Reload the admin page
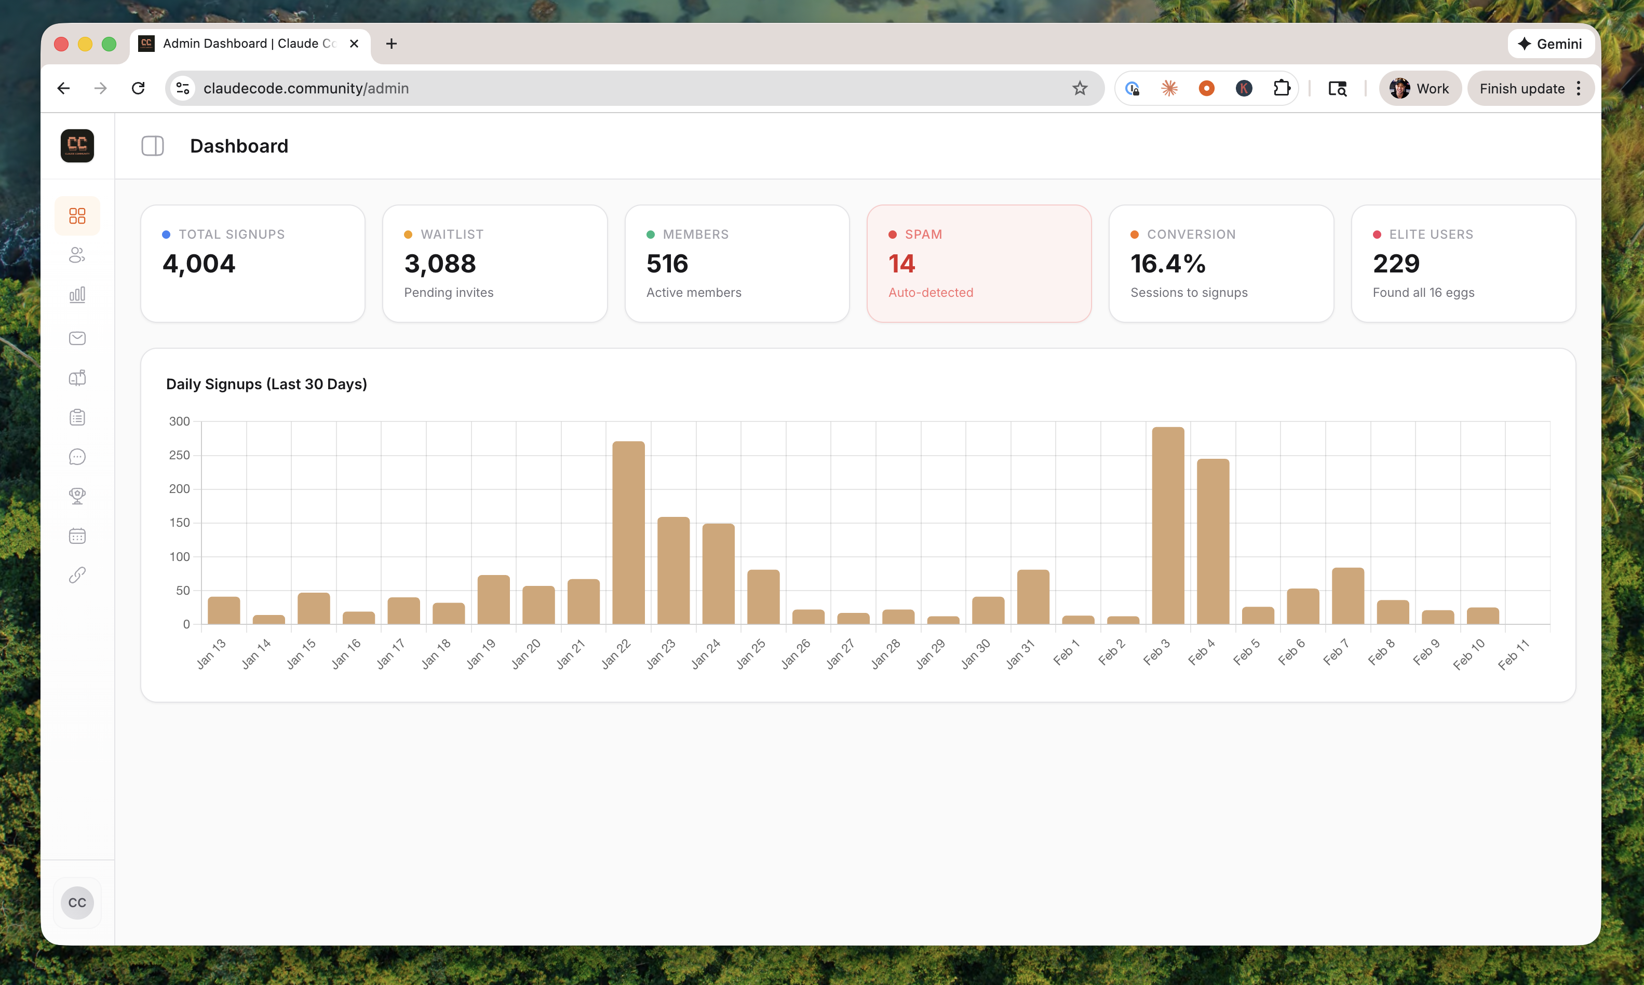Screen dimensions: 1644x985 click(138, 88)
